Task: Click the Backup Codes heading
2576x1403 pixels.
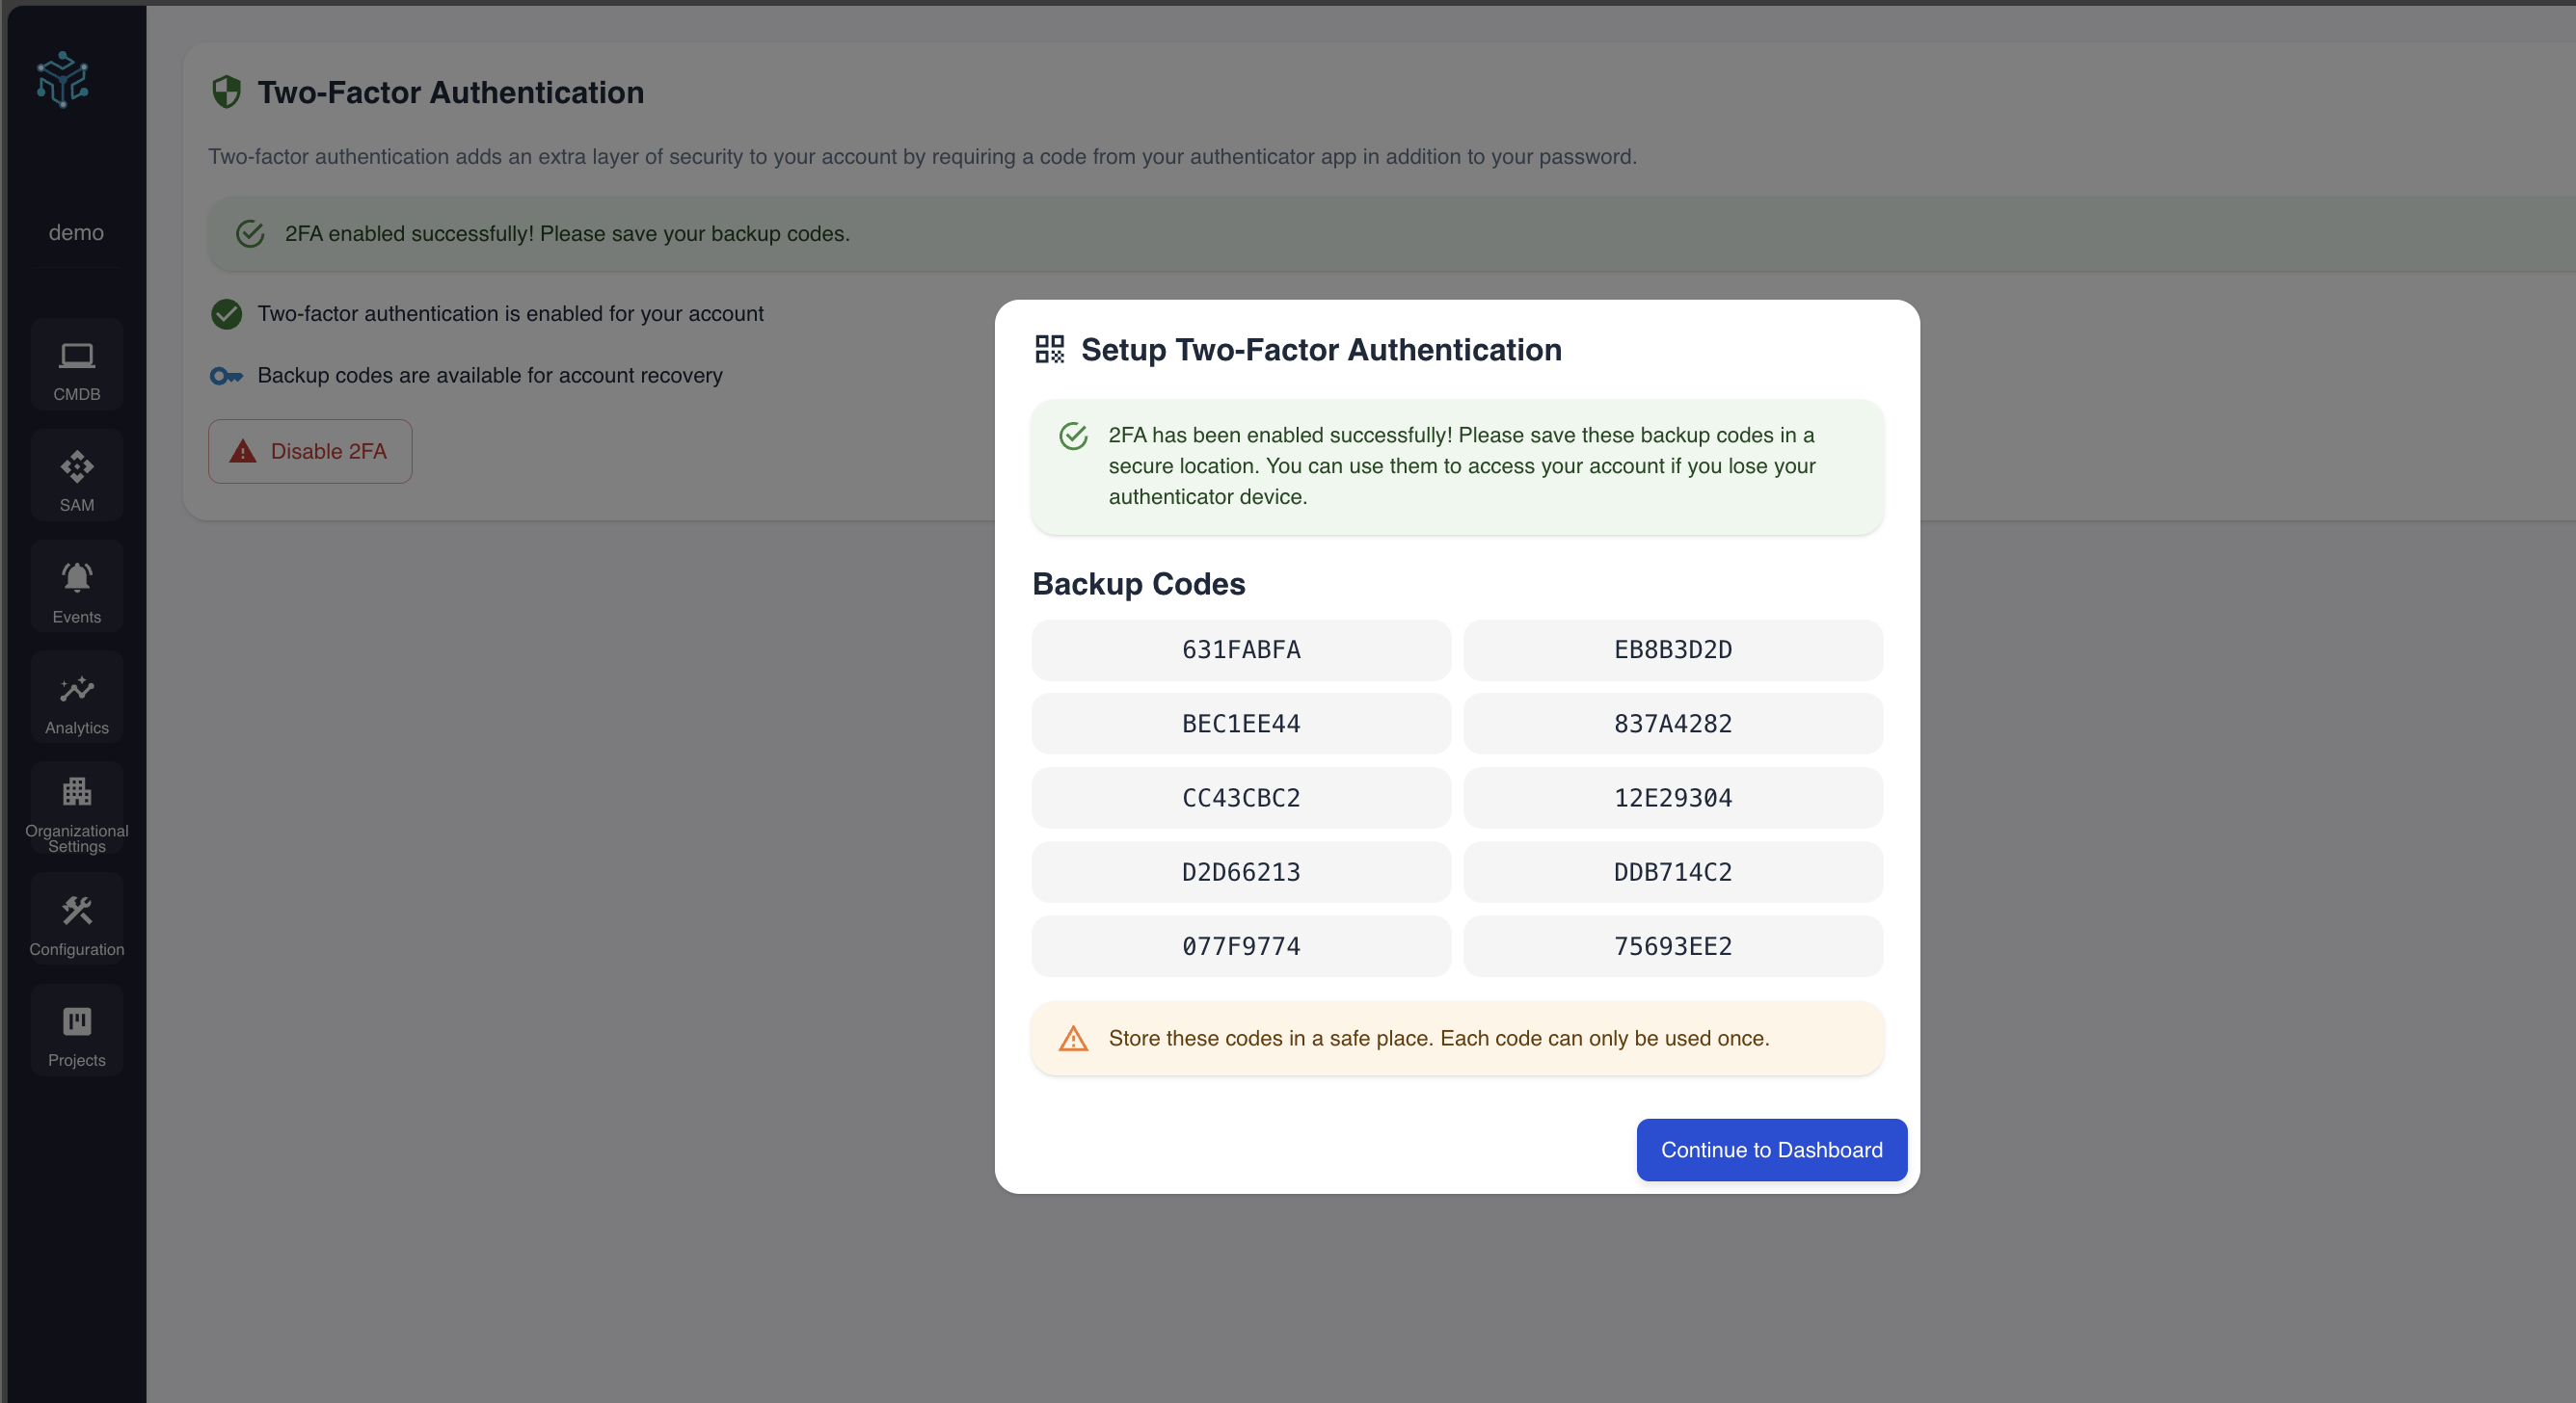Action: point(1138,584)
